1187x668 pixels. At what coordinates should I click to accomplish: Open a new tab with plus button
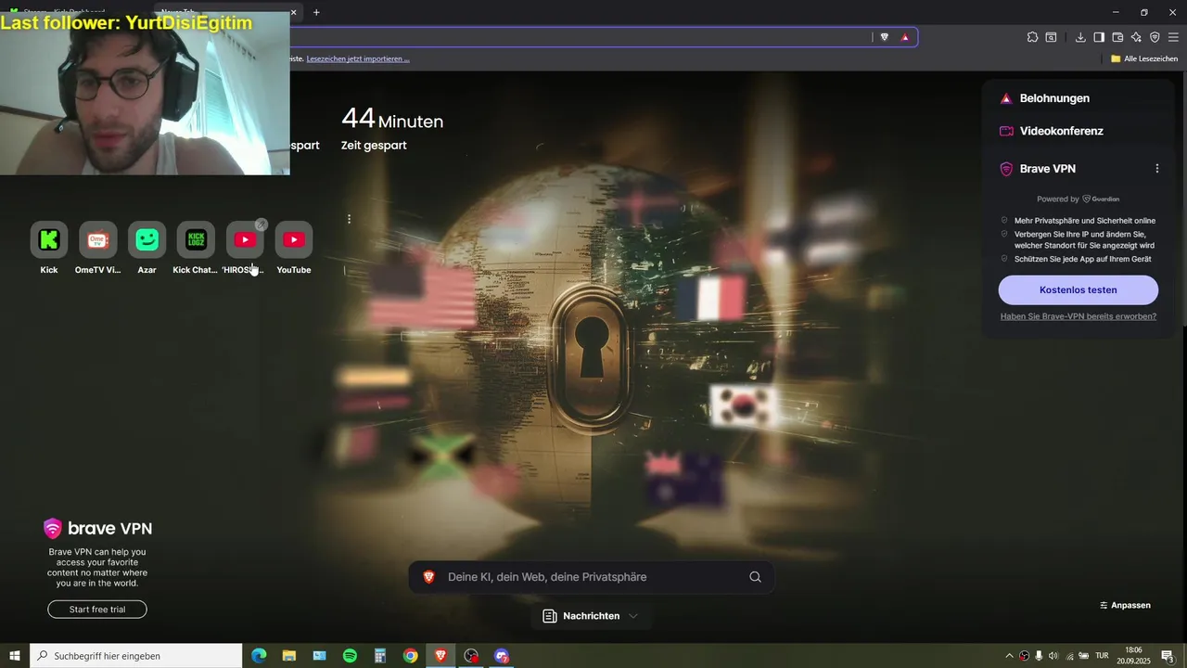point(316,12)
